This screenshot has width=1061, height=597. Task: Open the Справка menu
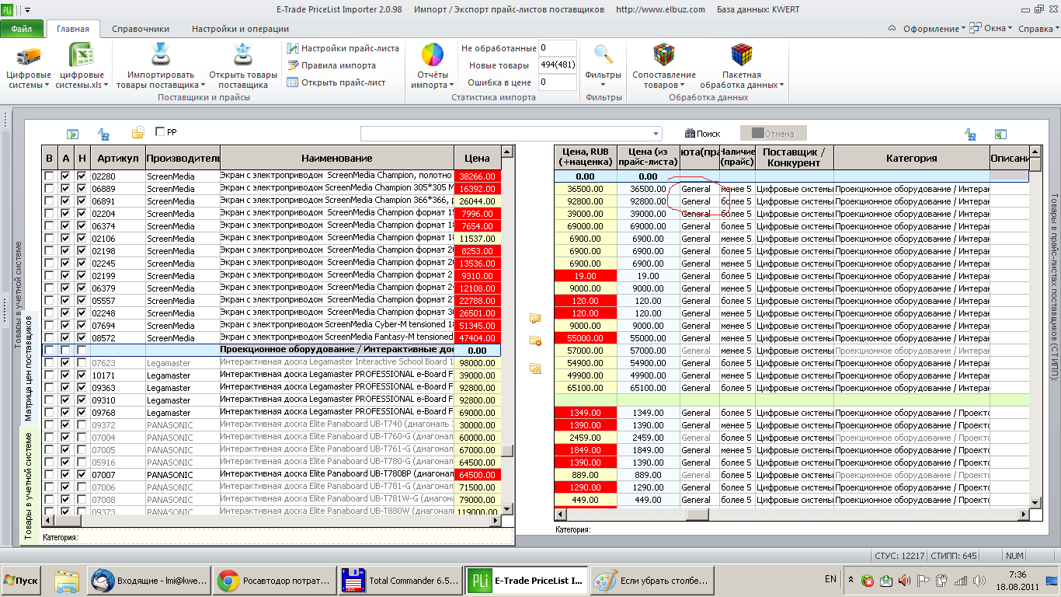pyautogui.click(x=1037, y=29)
